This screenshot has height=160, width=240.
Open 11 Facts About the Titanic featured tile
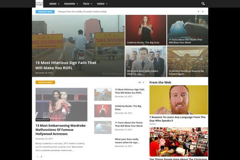point(188,30)
